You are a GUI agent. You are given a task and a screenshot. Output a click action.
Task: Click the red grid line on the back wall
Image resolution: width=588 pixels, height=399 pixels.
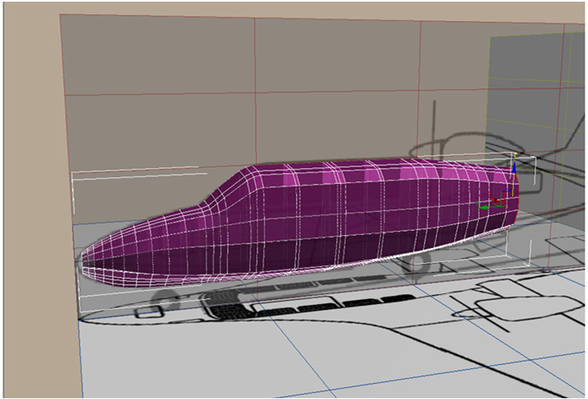(x=252, y=93)
